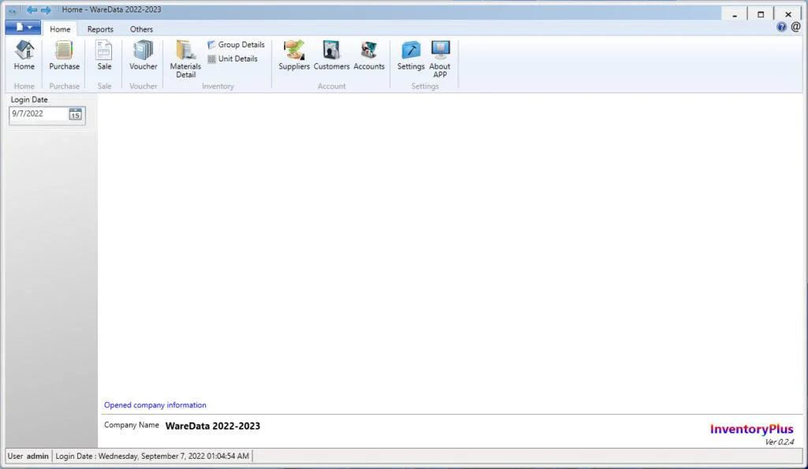Open Materials Detail
The width and height of the screenshot is (808, 469).
(185, 57)
